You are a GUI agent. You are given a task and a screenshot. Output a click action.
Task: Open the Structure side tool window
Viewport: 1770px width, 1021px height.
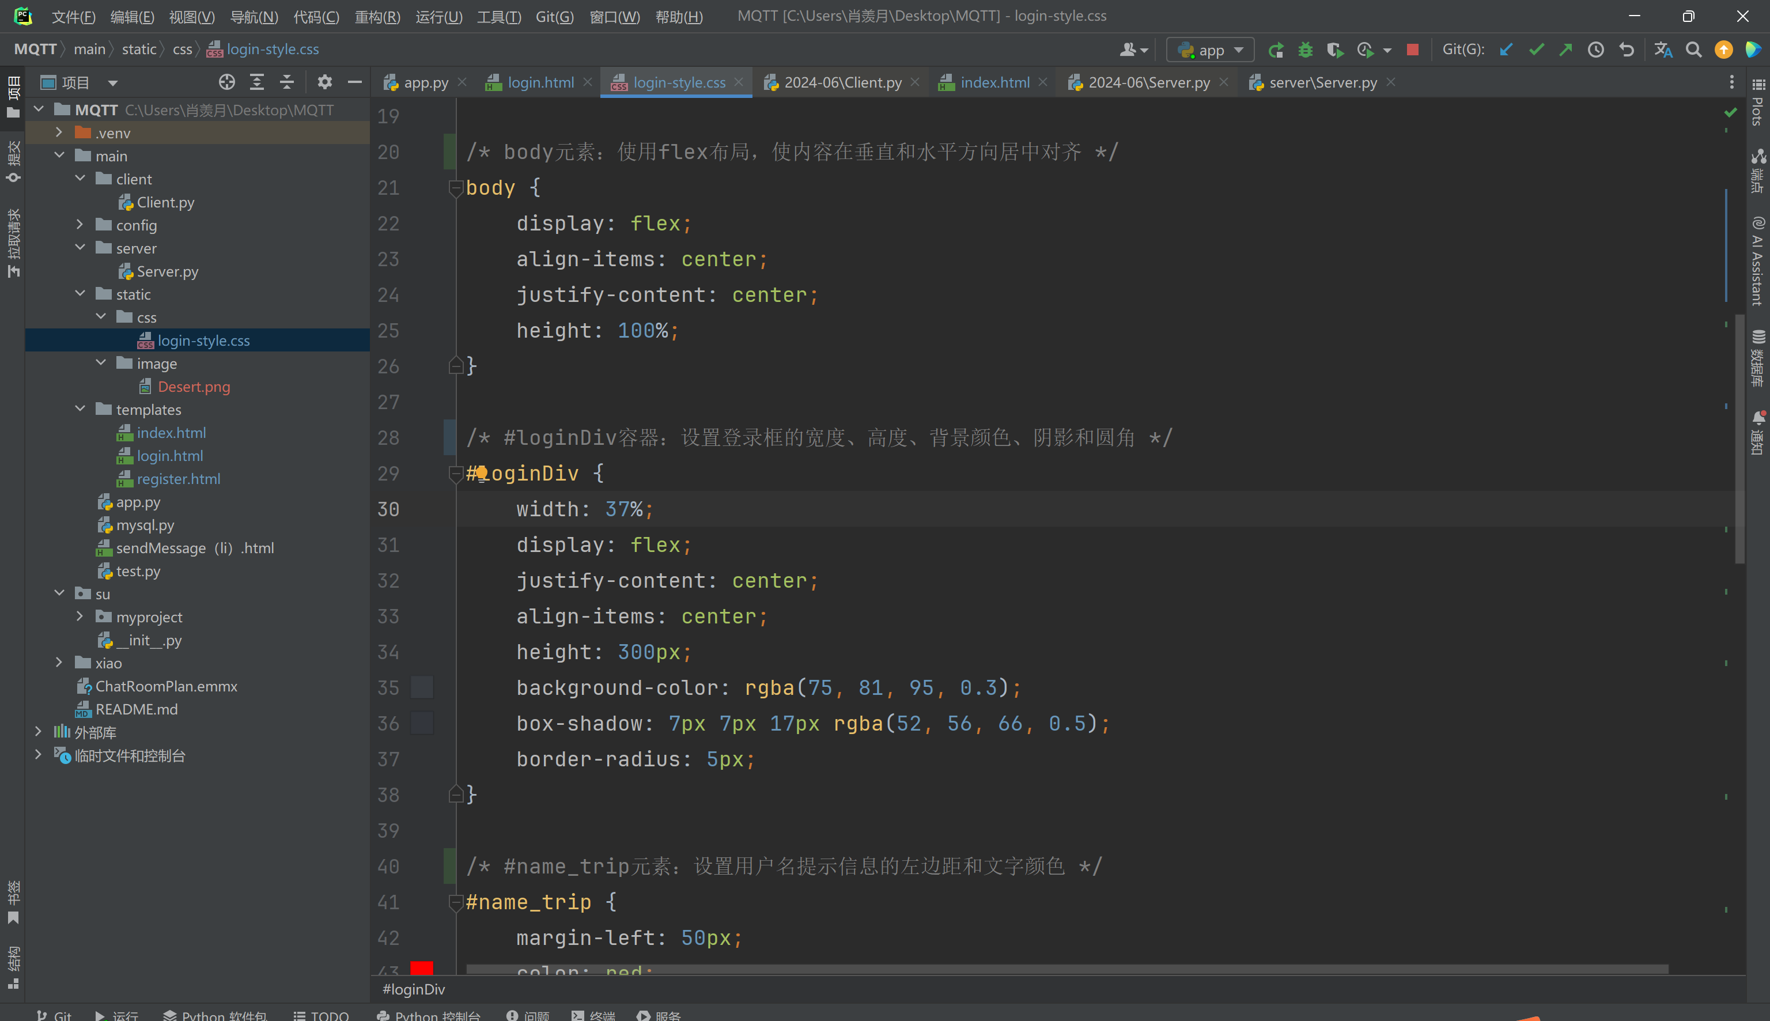click(x=13, y=968)
